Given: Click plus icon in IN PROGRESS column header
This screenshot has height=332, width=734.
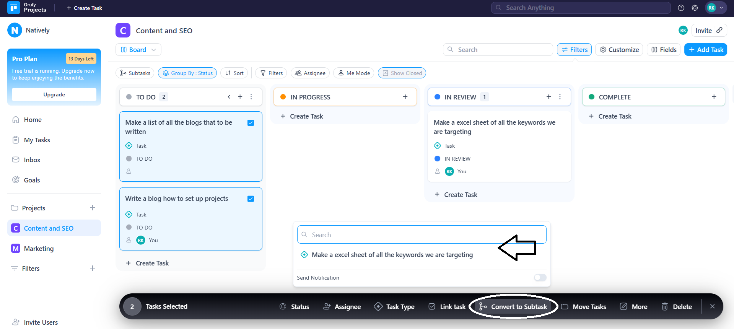Looking at the screenshot, I should (405, 97).
